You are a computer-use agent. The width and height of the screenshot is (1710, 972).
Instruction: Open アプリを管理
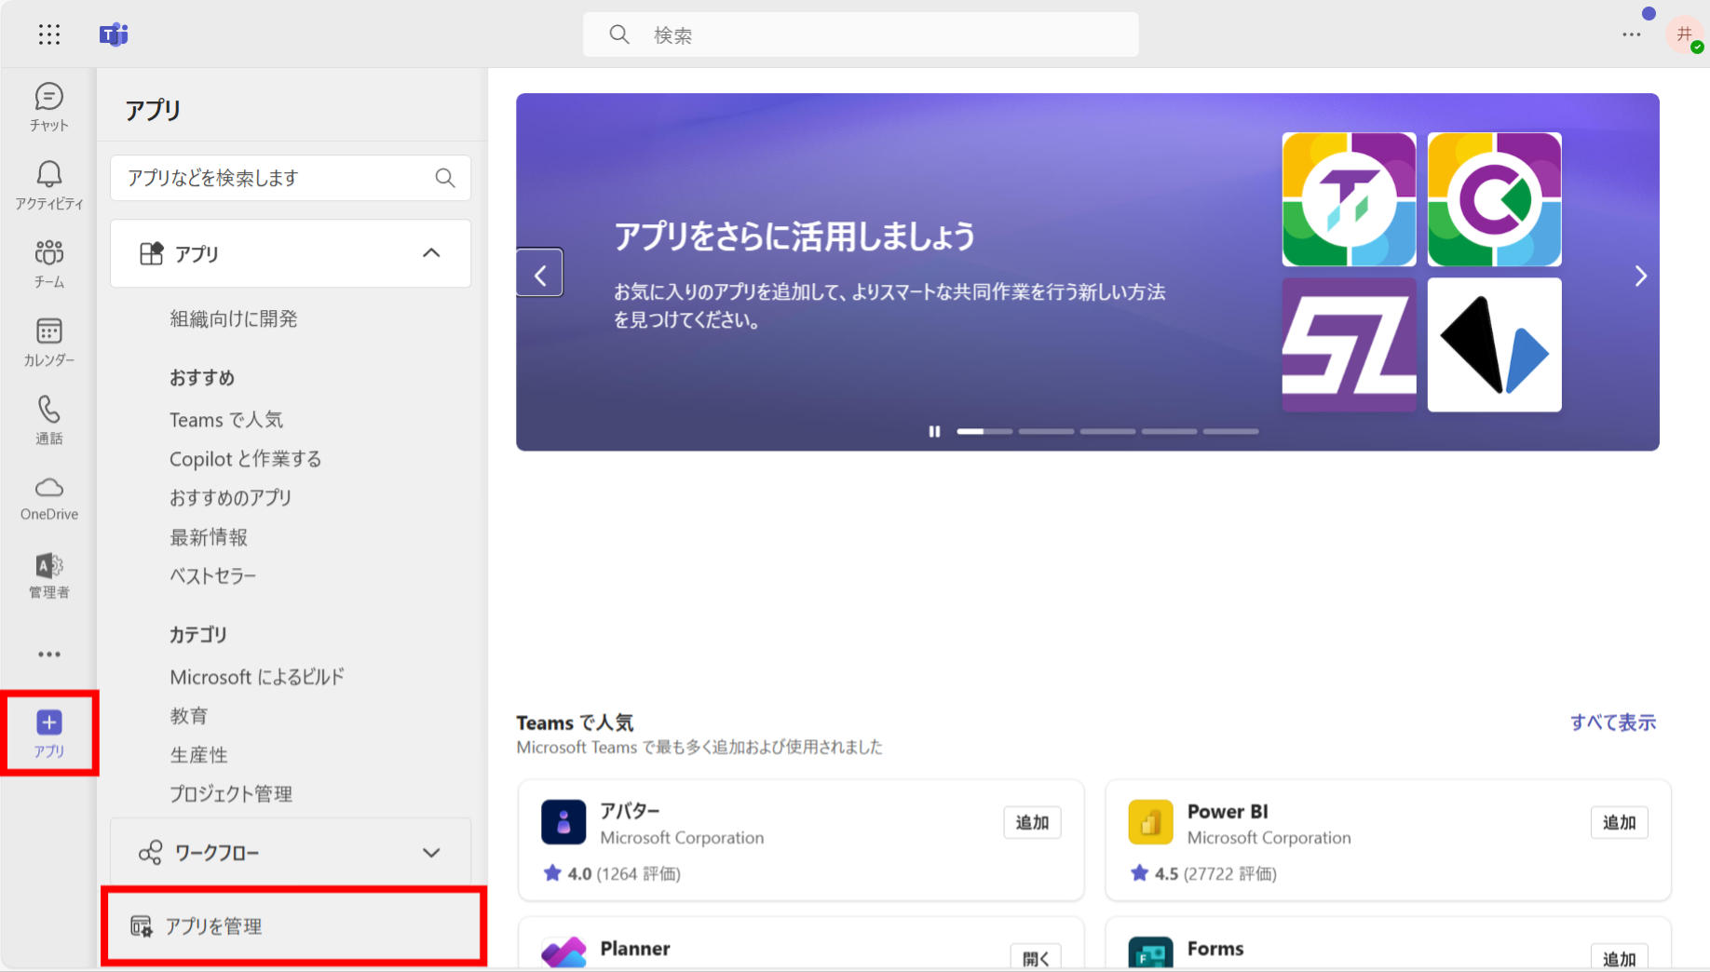tap(292, 926)
